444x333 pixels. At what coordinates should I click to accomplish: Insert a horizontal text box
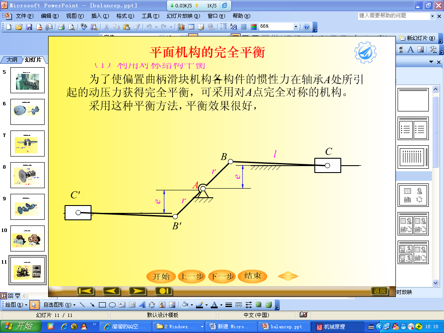pos(122,305)
